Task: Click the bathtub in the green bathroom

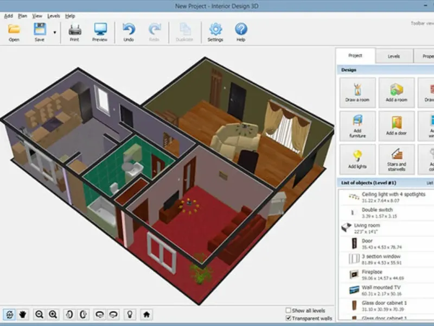Action: [x=102, y=211]
